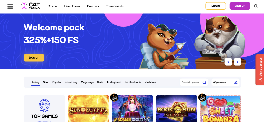Go to next banner slide arrow
This screenshot has height=122, width=264.
[237, 62]
